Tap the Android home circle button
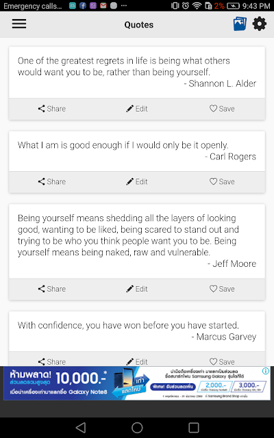This screenshot has height=438, width=274. point(137,427)
